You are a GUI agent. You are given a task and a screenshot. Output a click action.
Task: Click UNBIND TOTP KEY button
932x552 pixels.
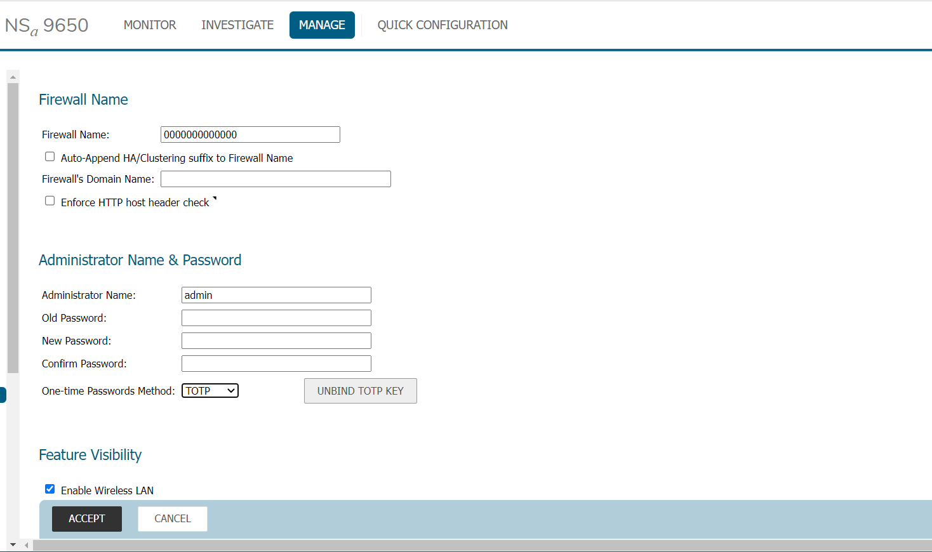(360, 391)
